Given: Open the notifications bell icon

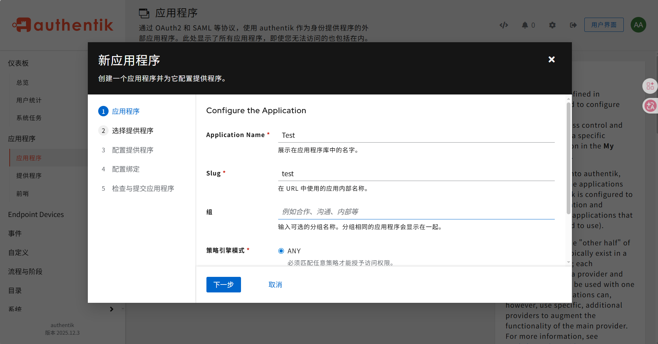Looking at the screenshot, I should [x=525, y=25].
